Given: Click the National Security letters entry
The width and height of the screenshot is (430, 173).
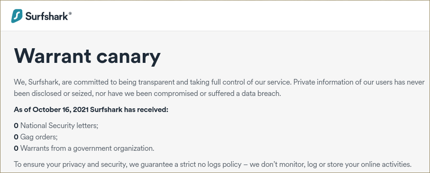Looking at the screenshot, I should coord(56,126).
